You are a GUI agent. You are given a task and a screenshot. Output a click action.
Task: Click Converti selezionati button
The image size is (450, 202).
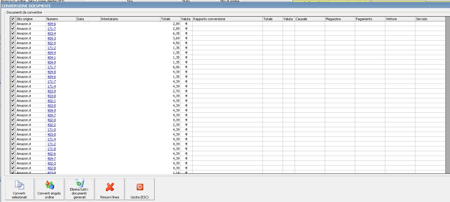(x=20, y=189)
